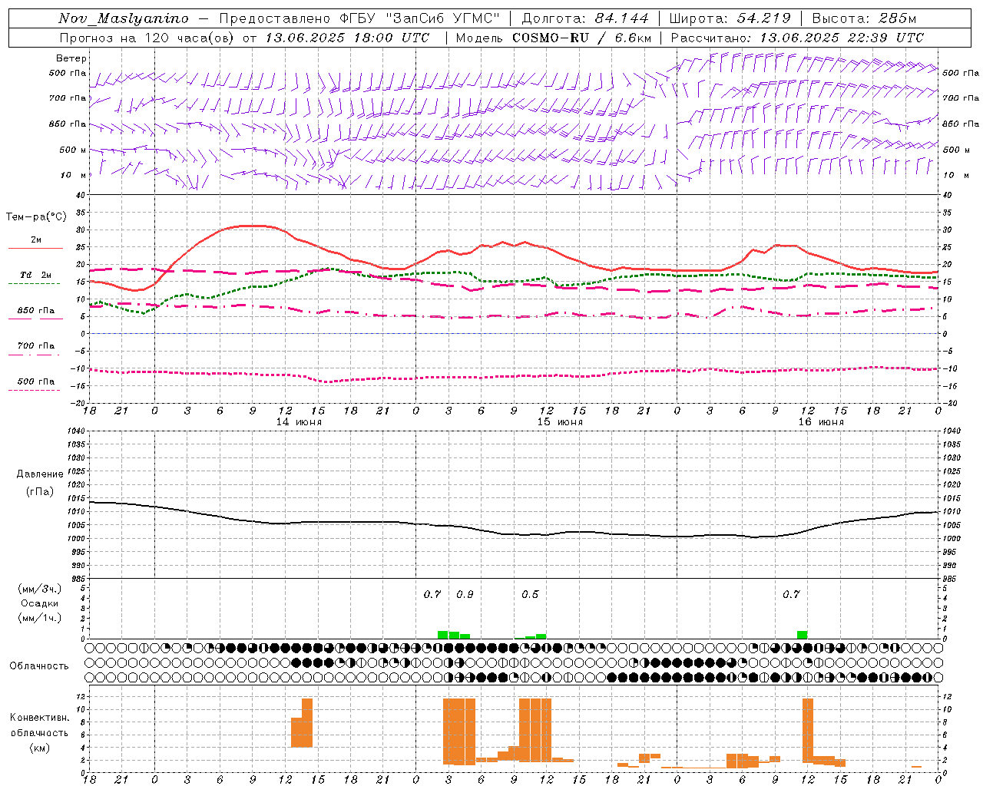Select the start time 13.06.2025 18:00 UTC

347,38
